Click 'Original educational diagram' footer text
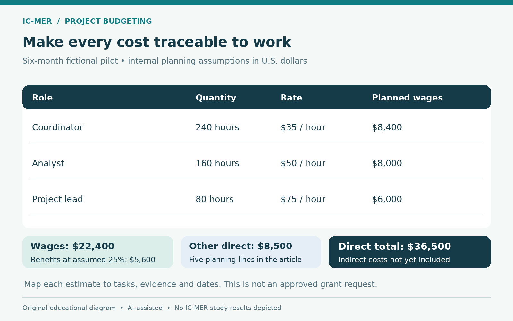513x321 pixels. point(69,308)
